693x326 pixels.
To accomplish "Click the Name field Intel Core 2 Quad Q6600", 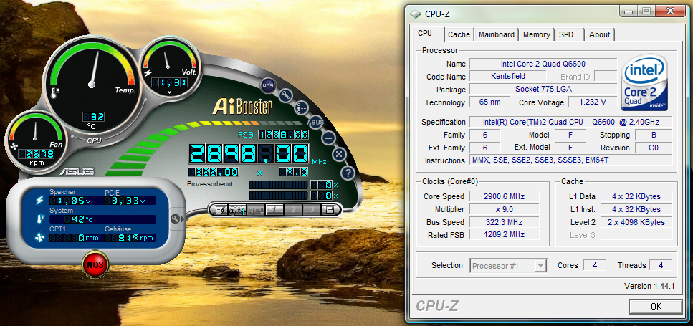I will [543, 64].
